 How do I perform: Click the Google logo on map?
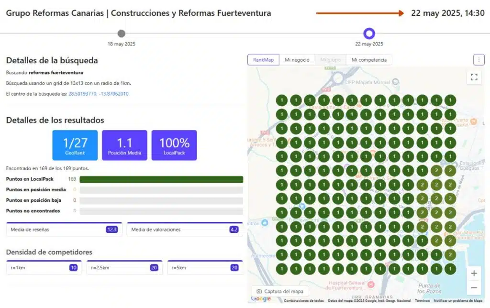(261, 299)
